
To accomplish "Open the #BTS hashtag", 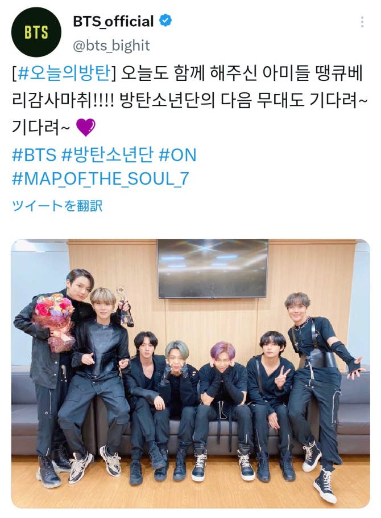I will [34, 154].
